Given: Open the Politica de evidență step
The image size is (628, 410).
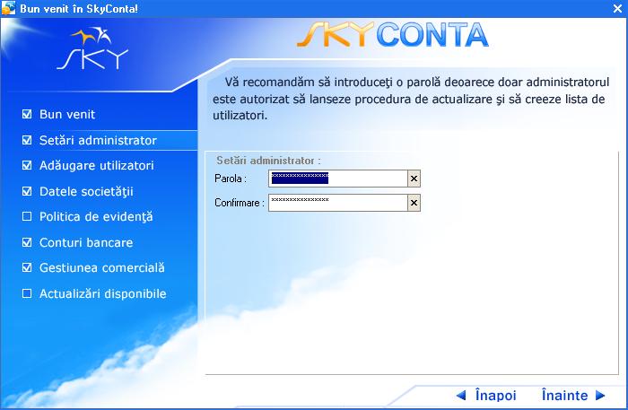Looking at the screenshot, I should pos(96,216).
